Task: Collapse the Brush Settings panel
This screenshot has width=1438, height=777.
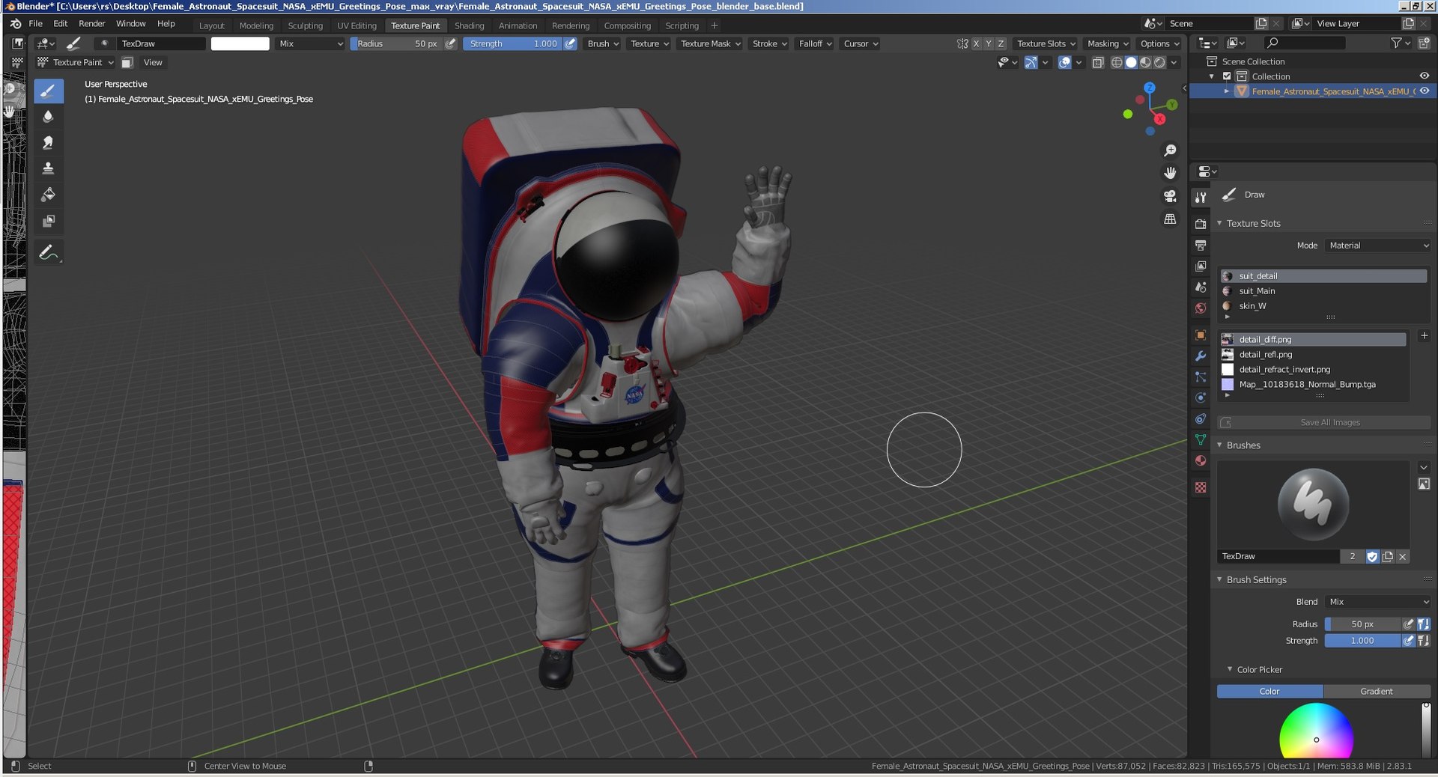Action: [x=1219, y=579]
